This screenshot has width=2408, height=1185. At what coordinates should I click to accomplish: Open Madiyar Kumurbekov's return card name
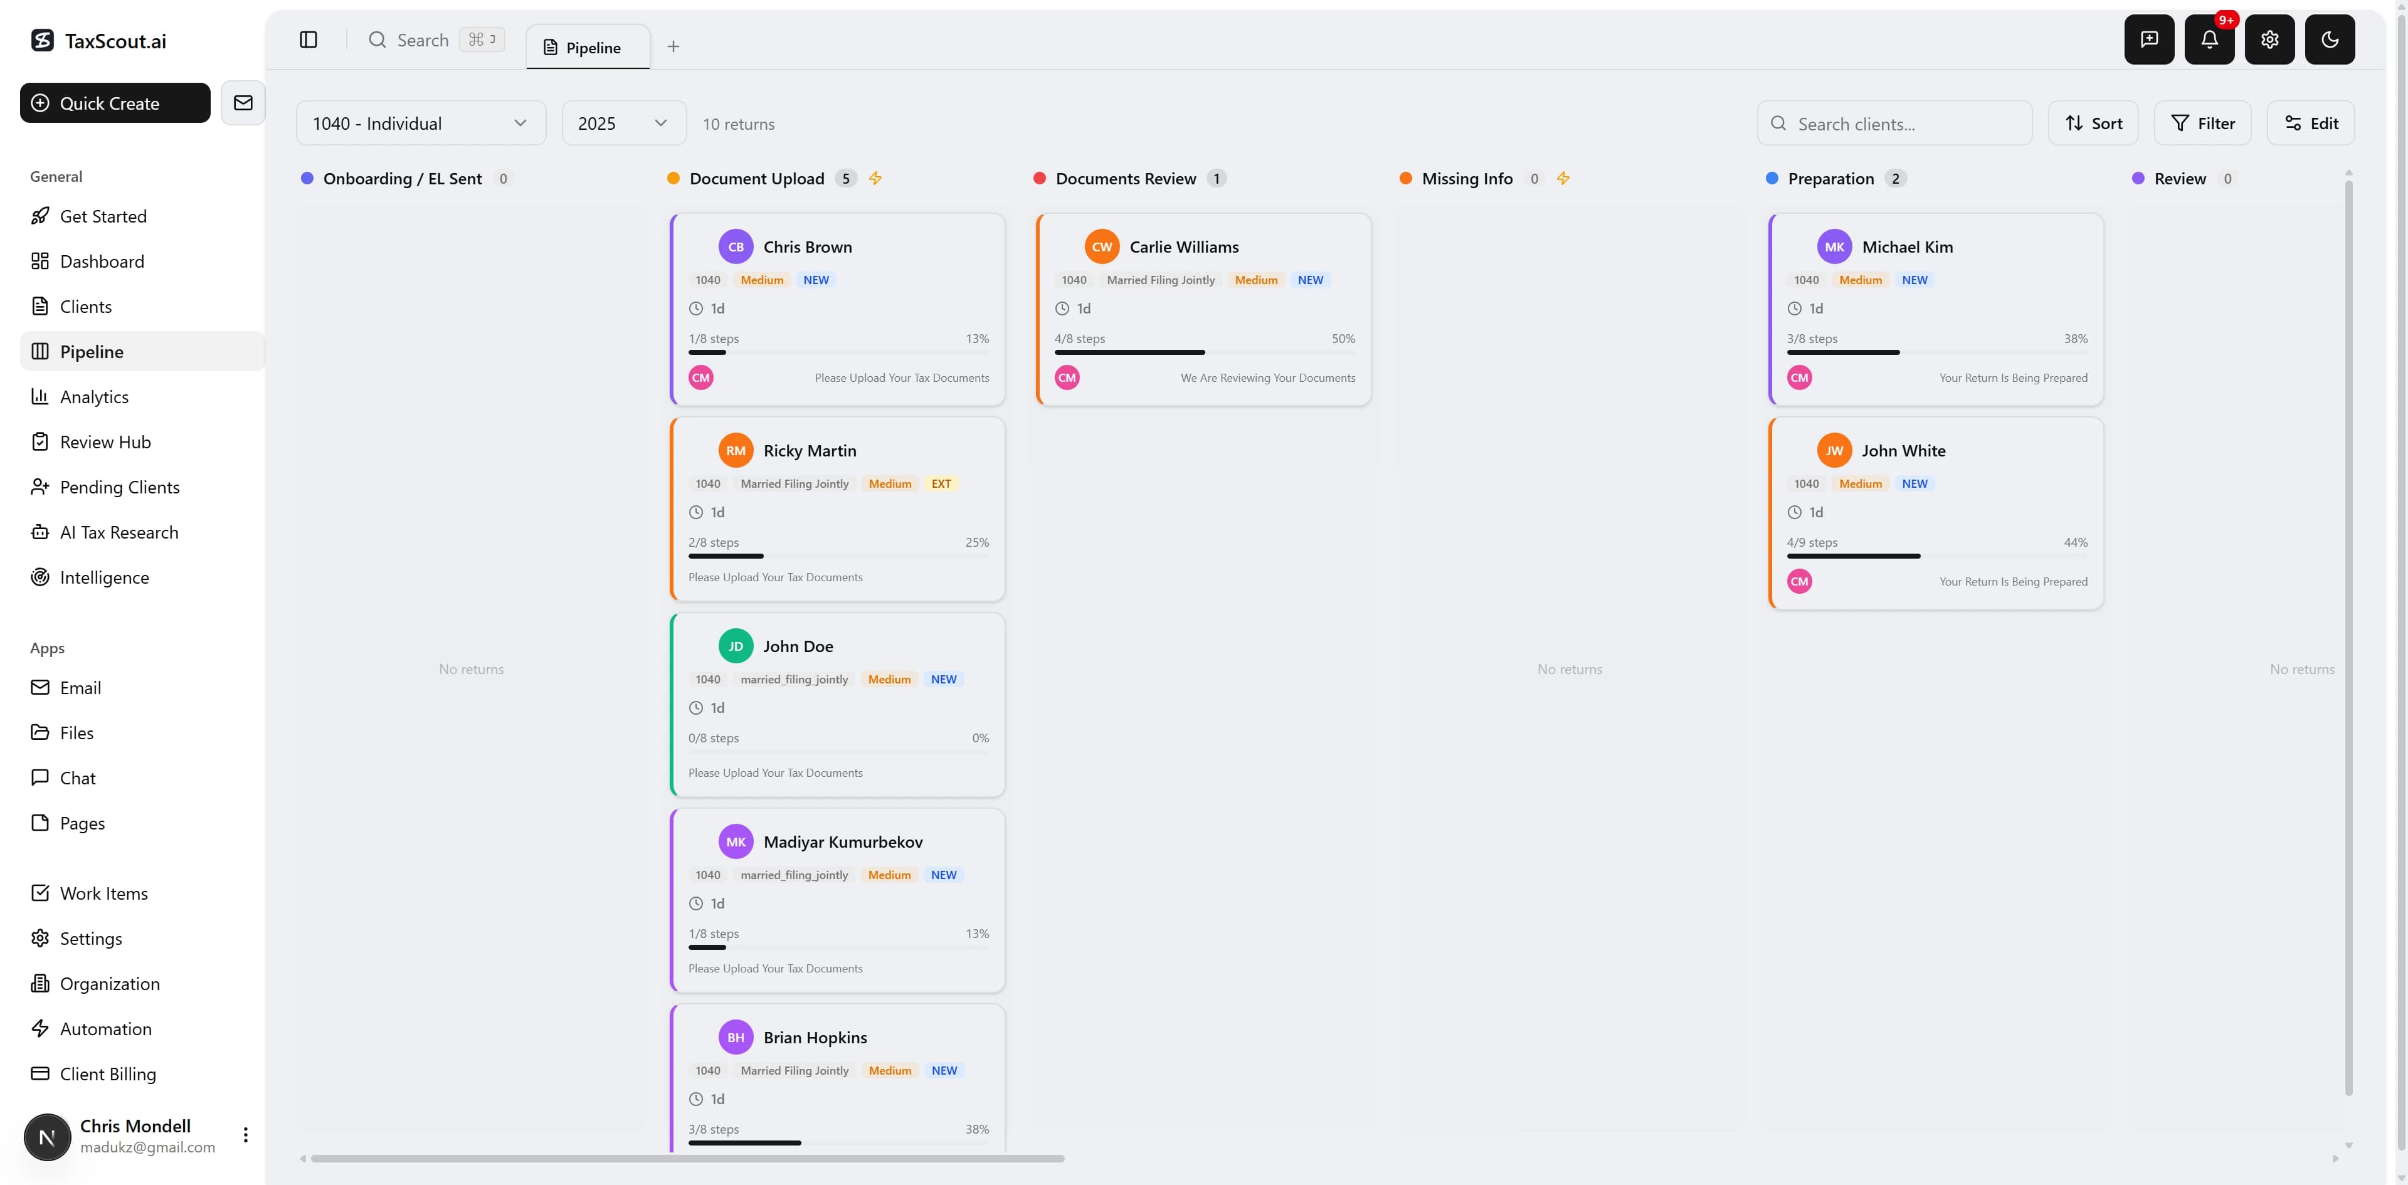tap(843, 842)
